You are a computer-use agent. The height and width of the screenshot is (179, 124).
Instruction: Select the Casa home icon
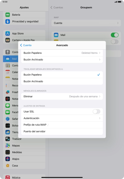[8, 166]
